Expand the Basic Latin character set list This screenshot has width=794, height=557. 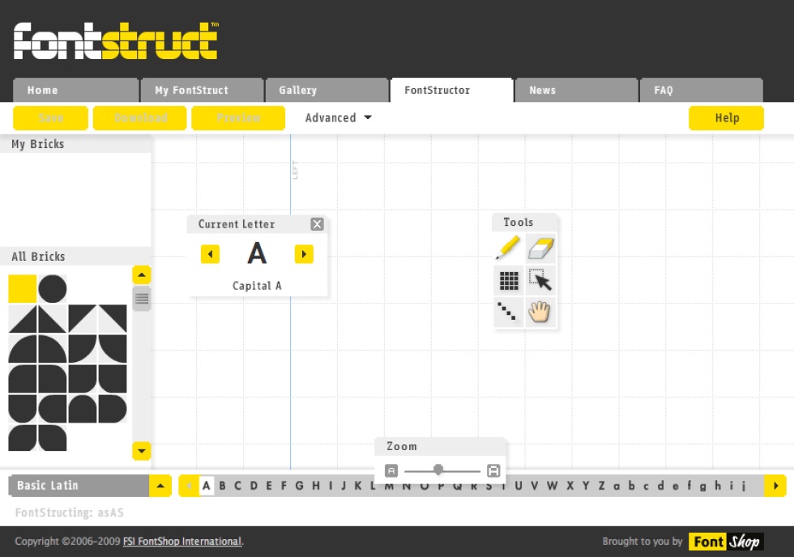tap(160, 485)
